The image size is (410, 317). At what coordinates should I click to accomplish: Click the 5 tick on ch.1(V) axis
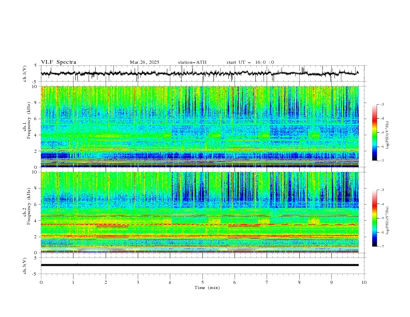36,66
